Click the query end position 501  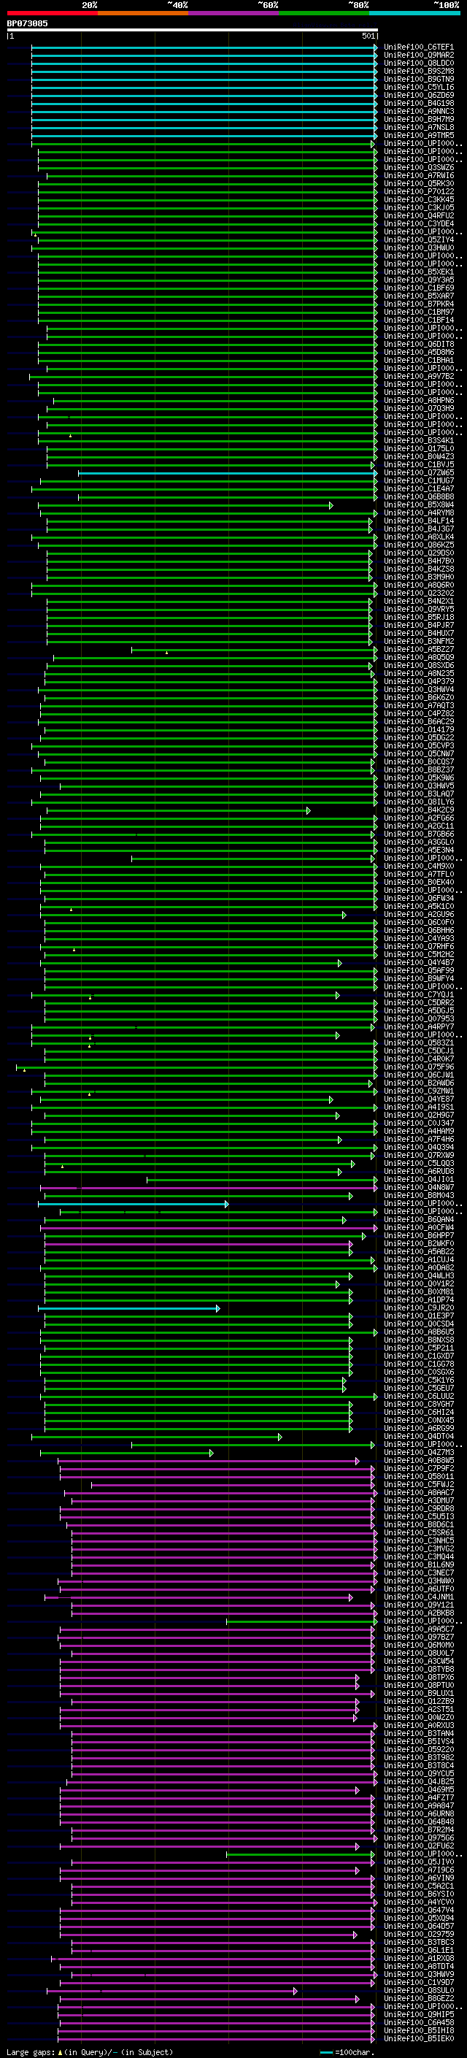(368, 36)
